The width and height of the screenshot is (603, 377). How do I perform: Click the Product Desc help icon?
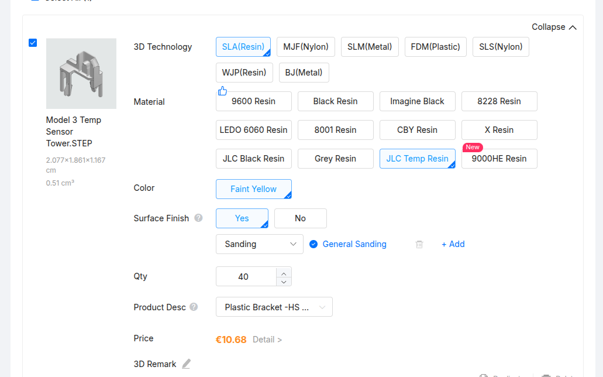pos(194,307)
